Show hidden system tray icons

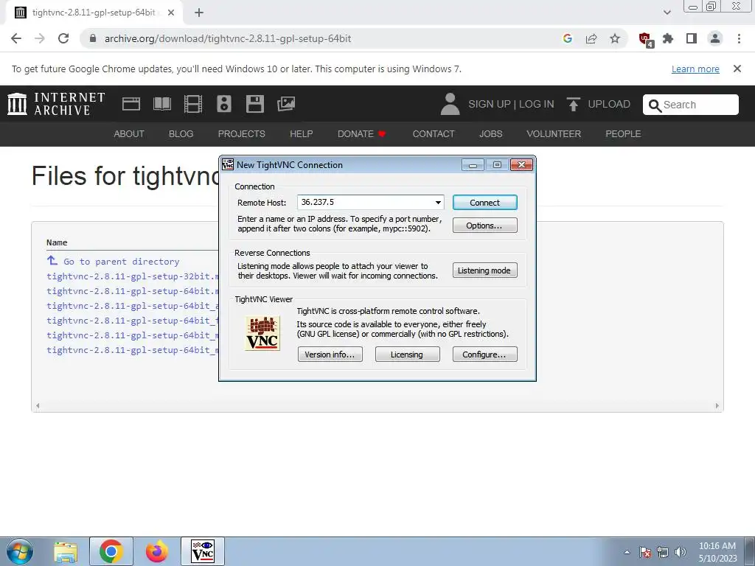(627, 552)
